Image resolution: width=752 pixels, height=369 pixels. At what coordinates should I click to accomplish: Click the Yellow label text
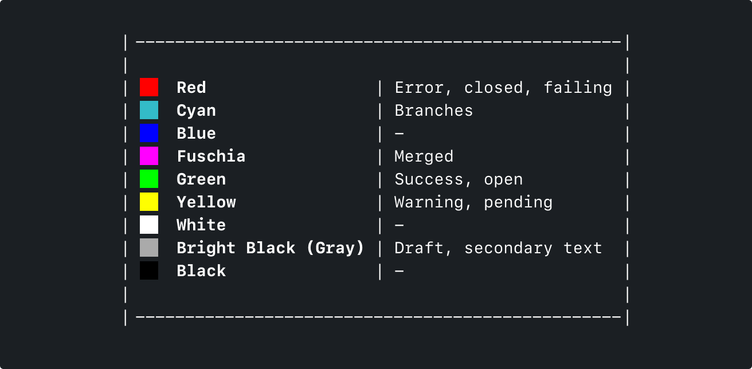206,202
